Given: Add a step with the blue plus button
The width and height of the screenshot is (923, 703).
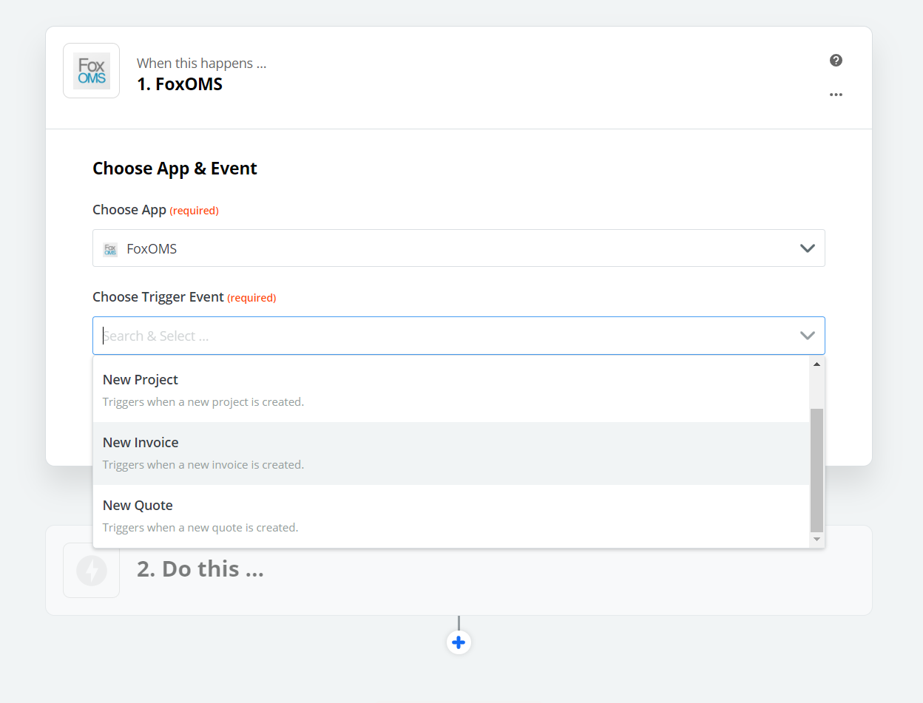Looking at the screenshot, I should (x=459, y=642).
